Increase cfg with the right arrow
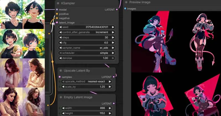221x116 pixels. pyautogui.click(x=113, y=43)
